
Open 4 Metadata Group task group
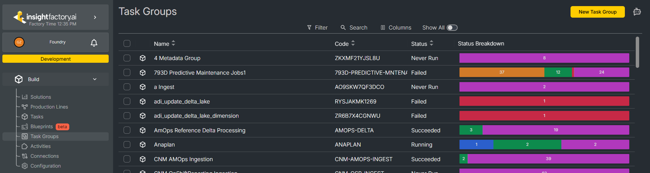pos(177,58)
